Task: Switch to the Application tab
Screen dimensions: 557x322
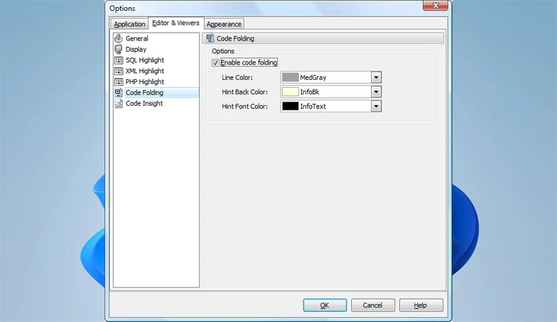Action: click(x=129, y=24)
